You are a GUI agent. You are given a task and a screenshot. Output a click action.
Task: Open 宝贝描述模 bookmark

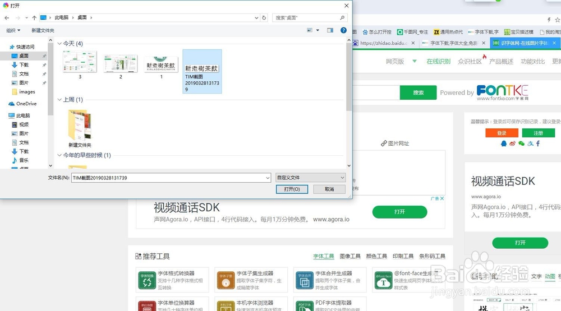pos(519,32)
